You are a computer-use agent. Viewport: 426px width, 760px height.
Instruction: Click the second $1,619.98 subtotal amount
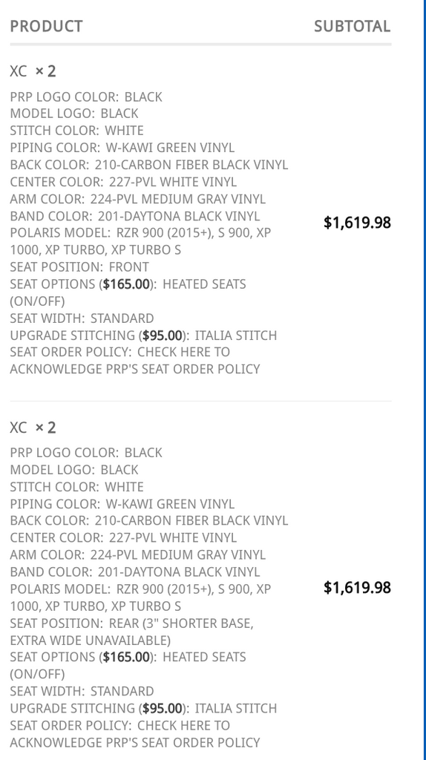(357, 588)
